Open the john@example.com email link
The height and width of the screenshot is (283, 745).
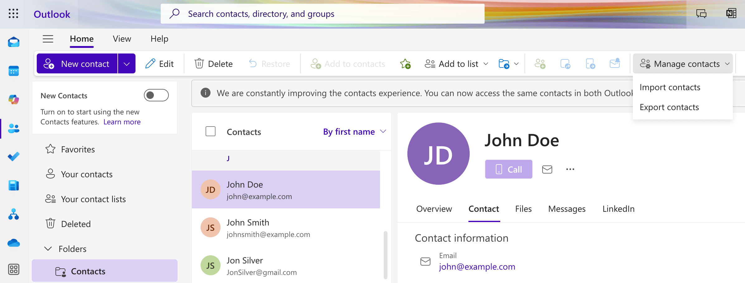(477, 267)
